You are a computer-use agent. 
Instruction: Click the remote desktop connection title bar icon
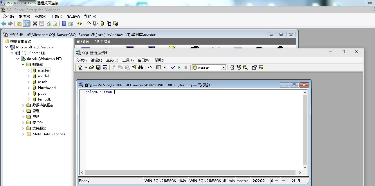[3, 3]
